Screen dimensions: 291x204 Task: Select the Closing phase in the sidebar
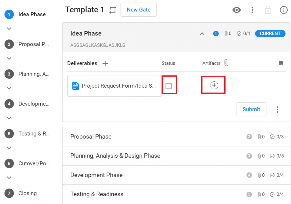[27, 193]
